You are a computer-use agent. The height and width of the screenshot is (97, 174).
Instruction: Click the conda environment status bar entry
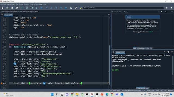pyautogui.click(x=134, y=91)
